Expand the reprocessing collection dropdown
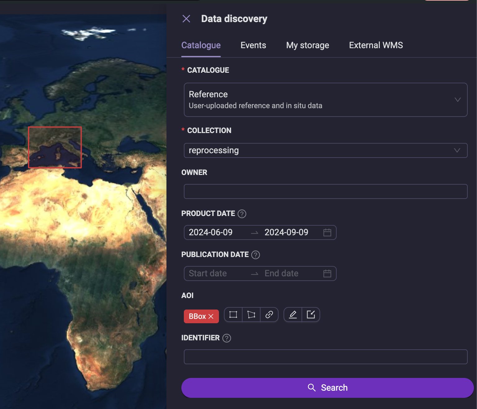 pyautogui.click(x=326, y=150)
